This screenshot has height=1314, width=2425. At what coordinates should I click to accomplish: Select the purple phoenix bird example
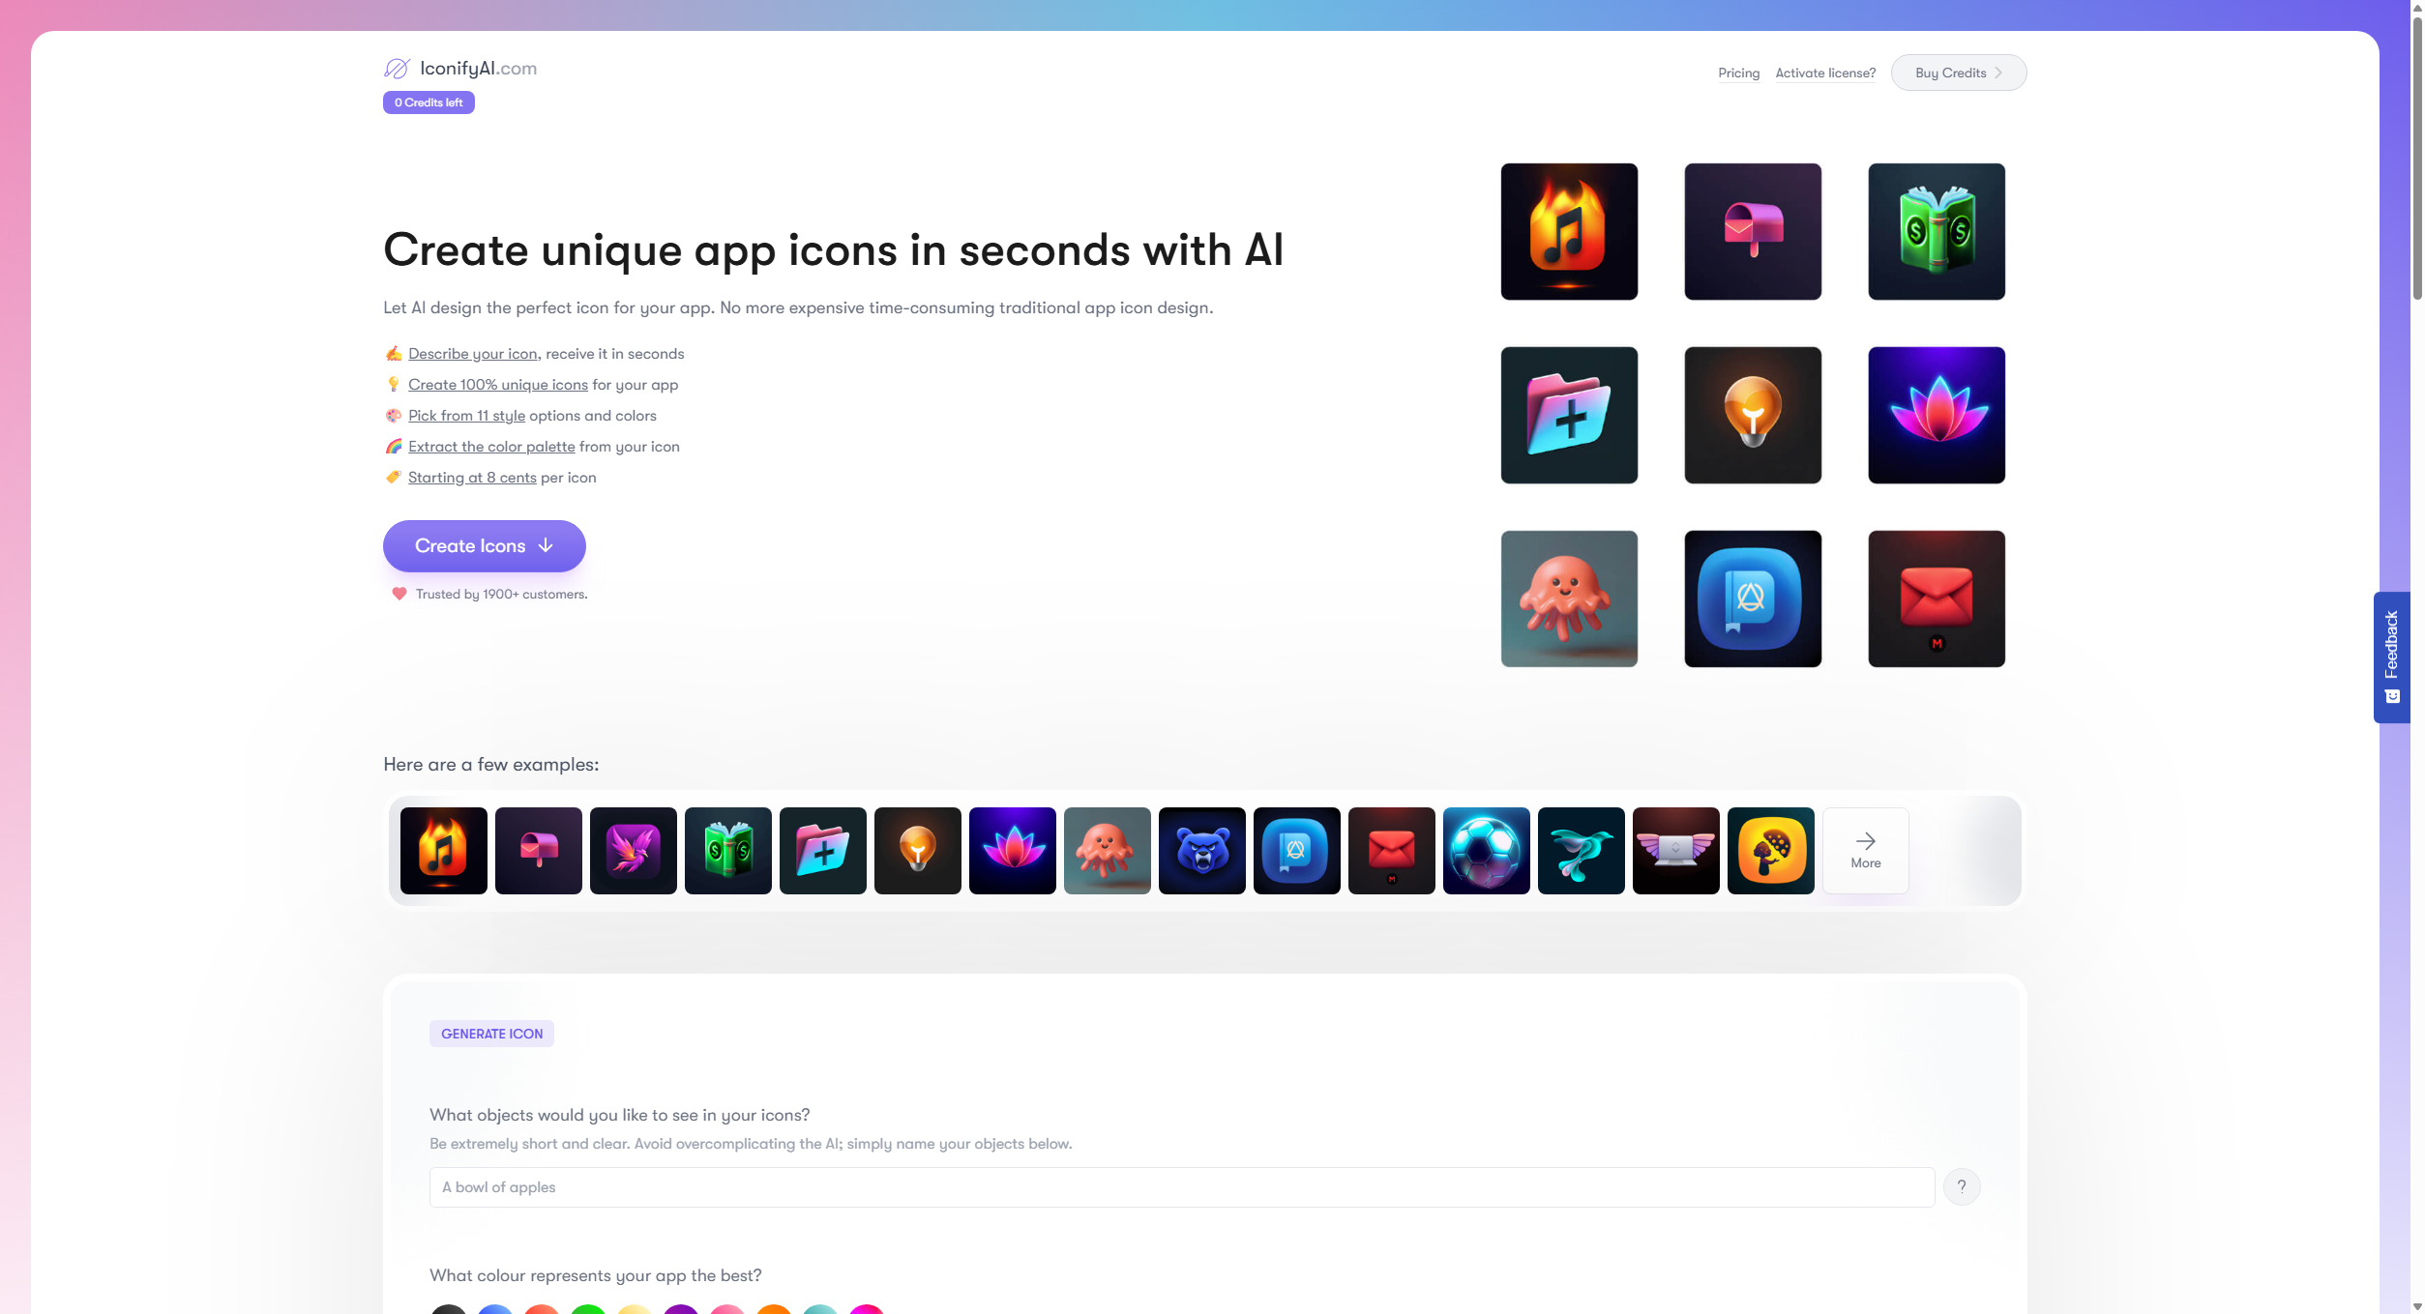(634, 851)
